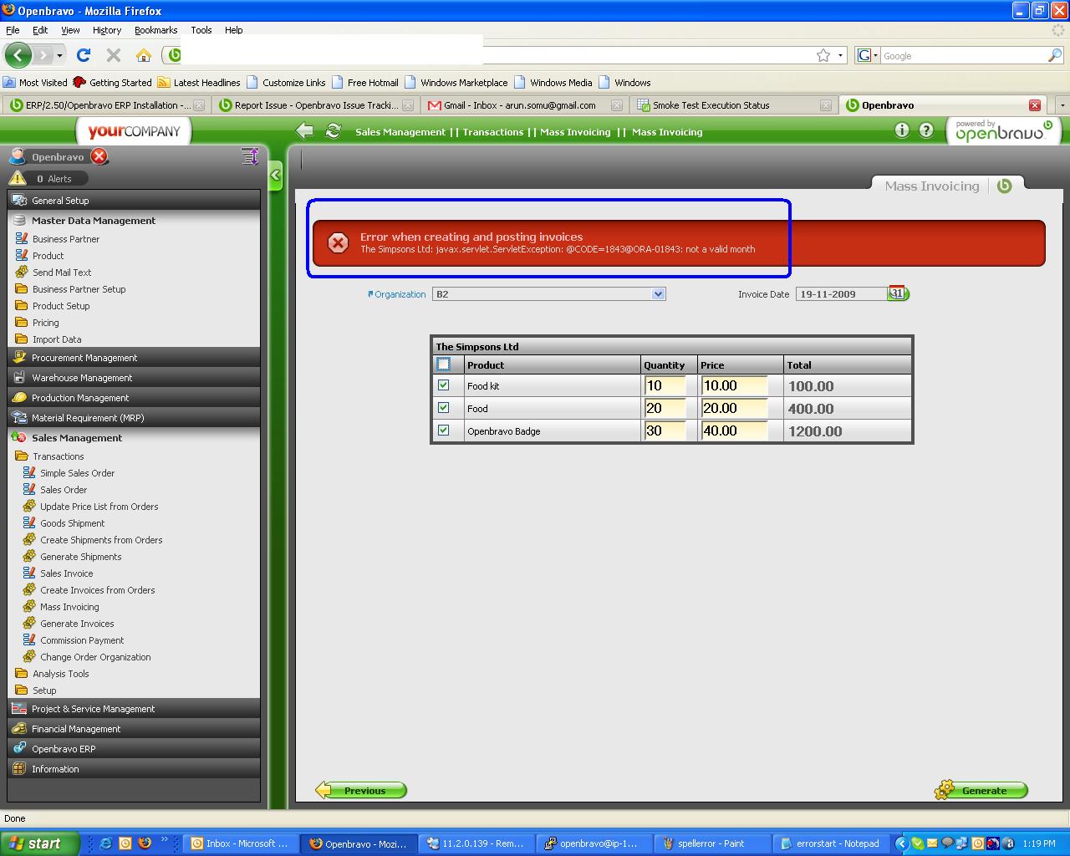1070x856 pixels.
Task: Expand the General Setup menu section
Action: tap(134, 201)
